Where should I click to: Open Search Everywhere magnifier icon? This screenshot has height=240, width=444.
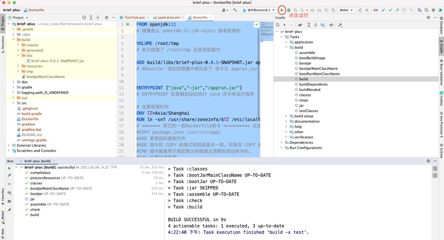tap(426, 10)
